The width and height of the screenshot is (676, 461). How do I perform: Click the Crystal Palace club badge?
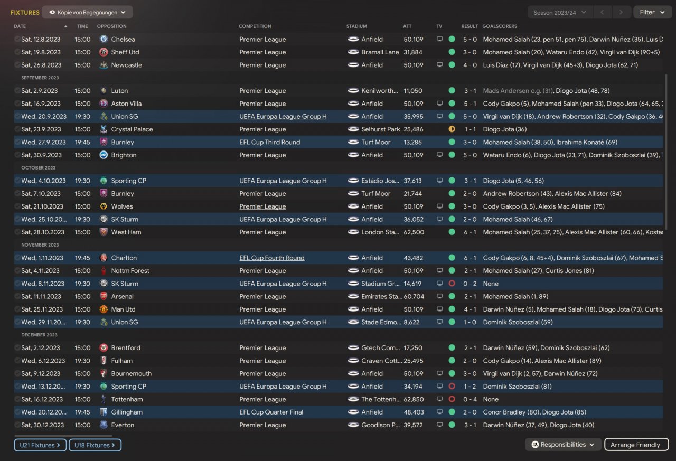[x=104, y=129]
